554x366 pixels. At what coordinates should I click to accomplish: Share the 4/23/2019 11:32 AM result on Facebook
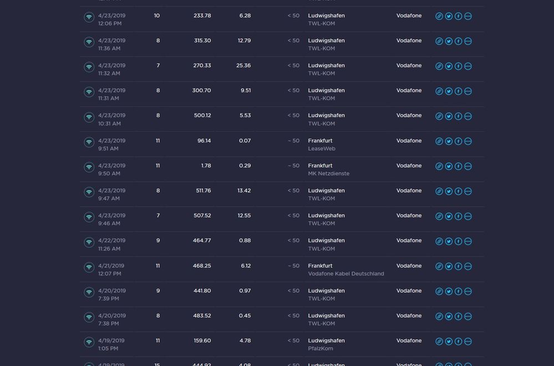tap(458, 67)
